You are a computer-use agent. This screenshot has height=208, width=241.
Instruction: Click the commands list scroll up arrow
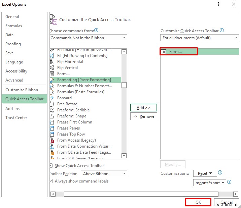[124, 52]
